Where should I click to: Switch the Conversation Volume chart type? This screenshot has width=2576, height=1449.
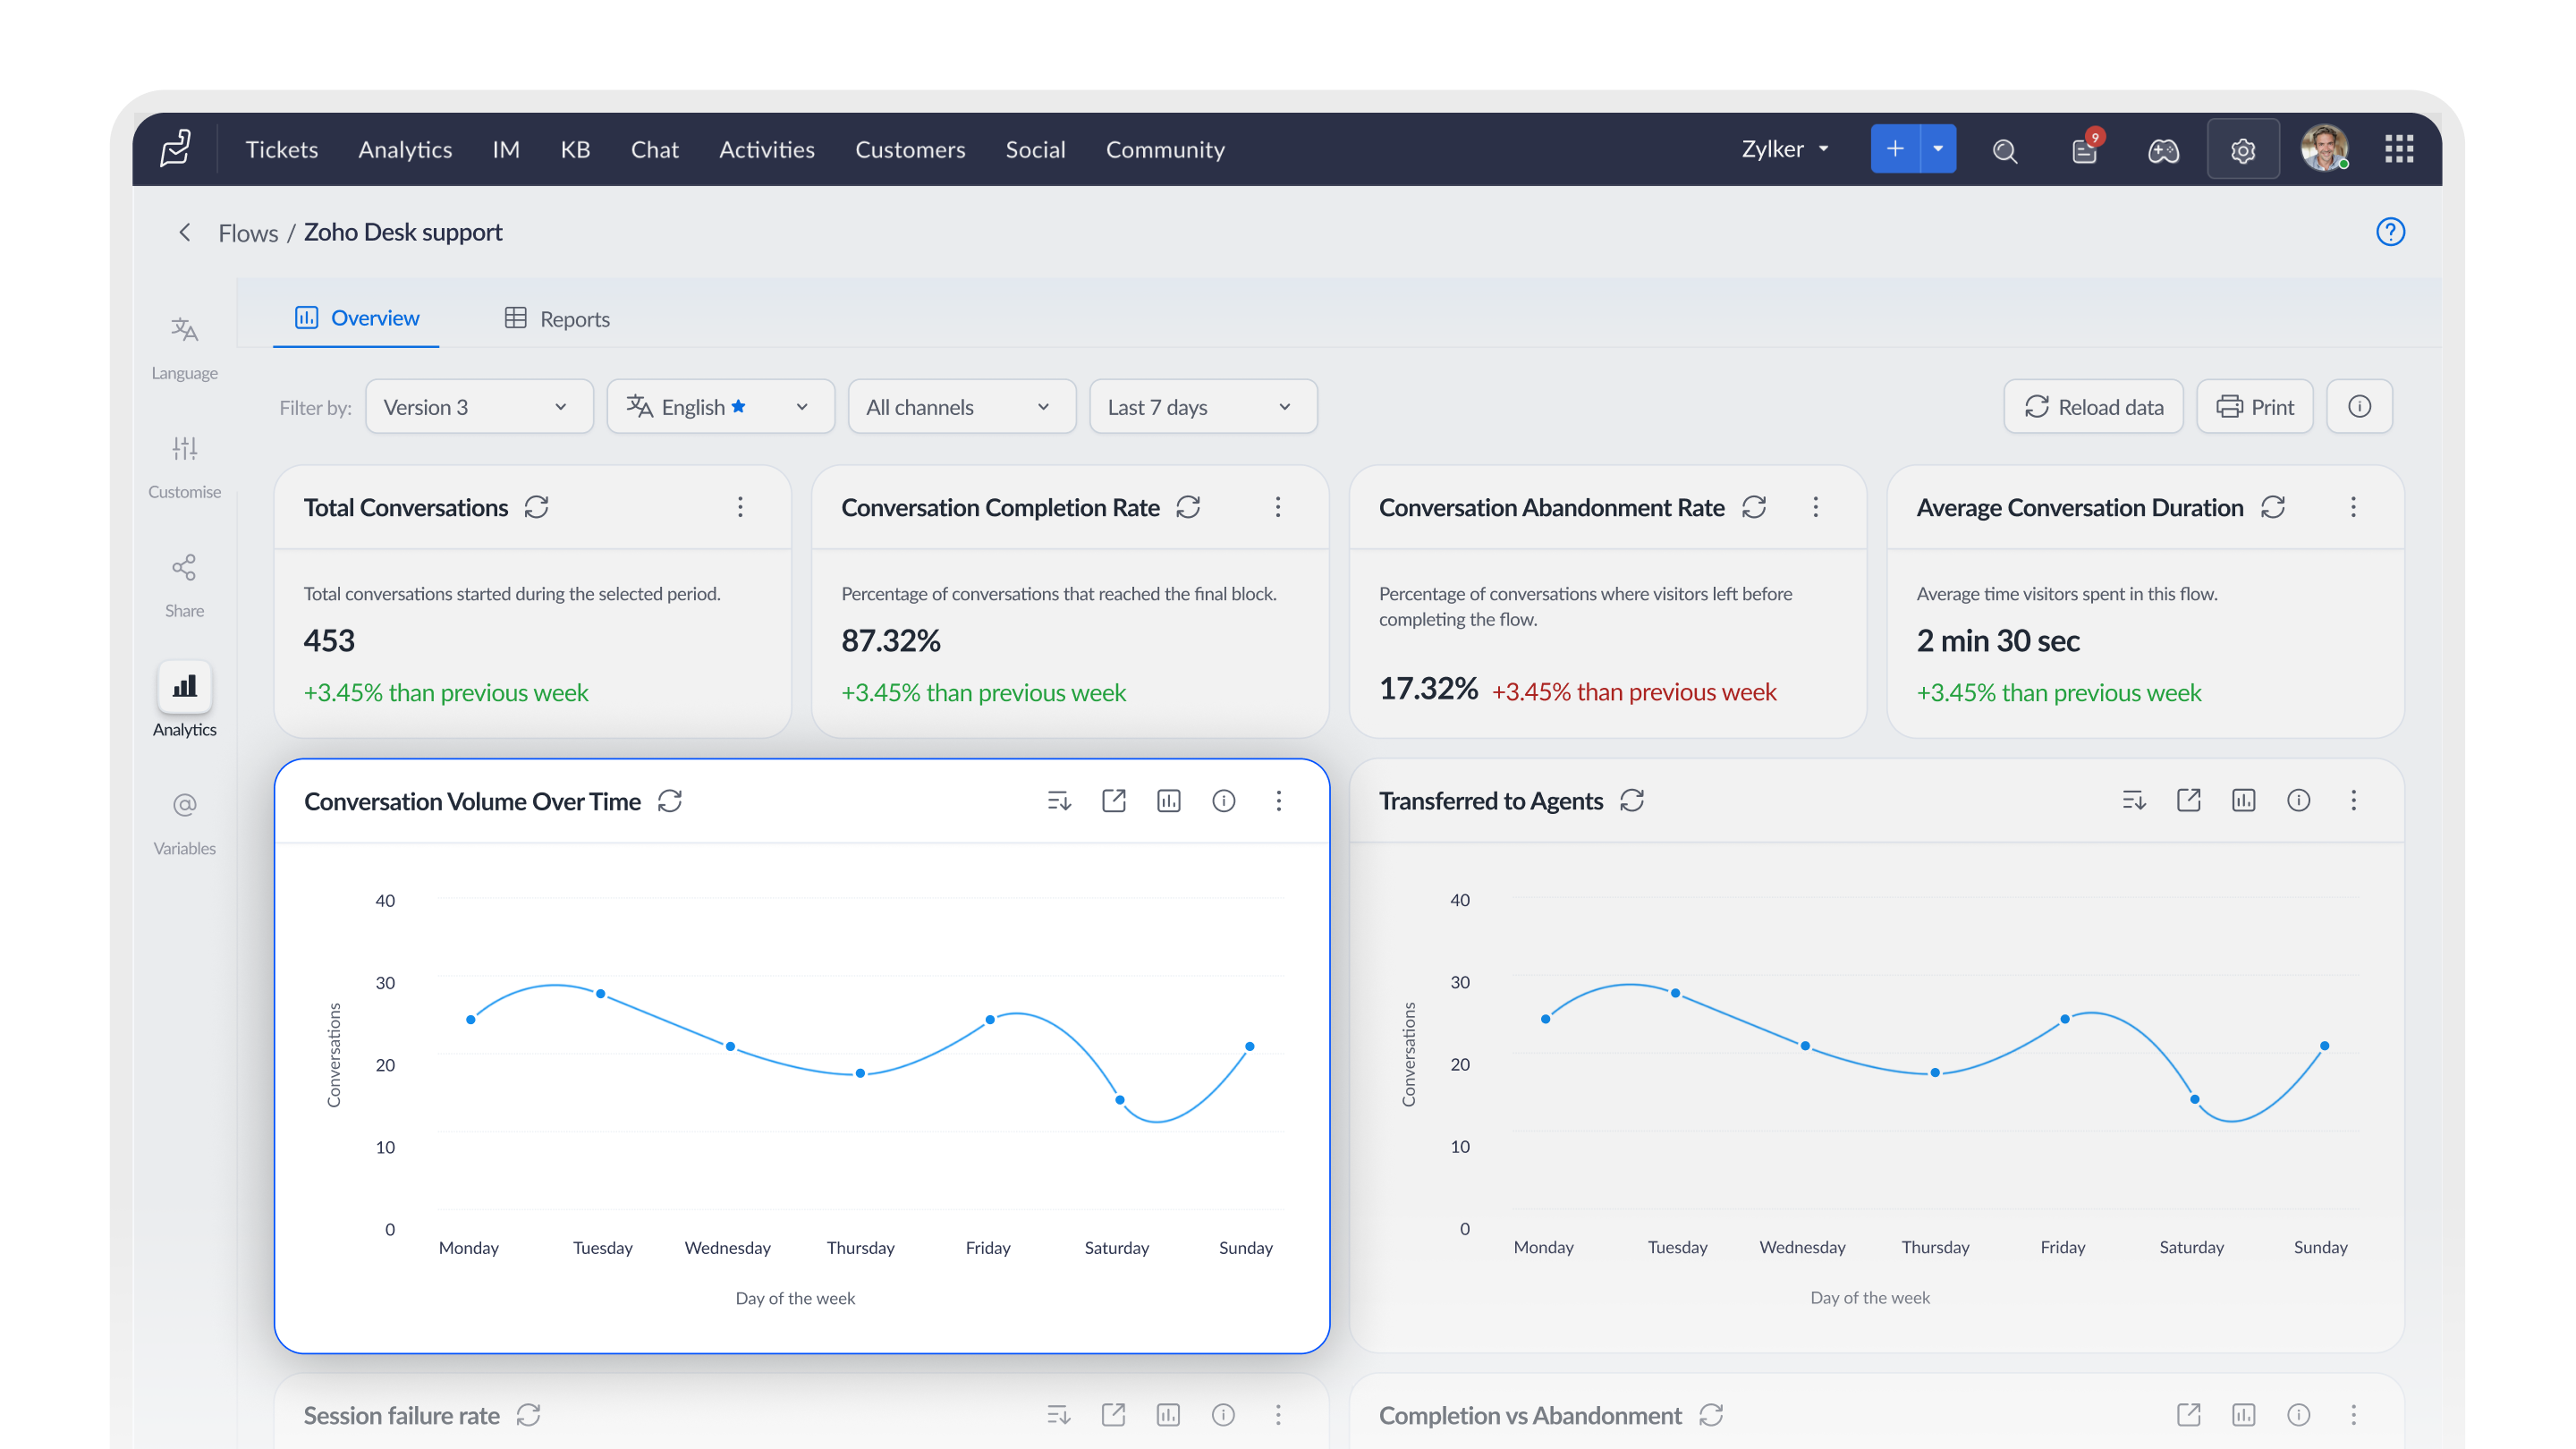pyautogui.click(x=1168, y=801)
